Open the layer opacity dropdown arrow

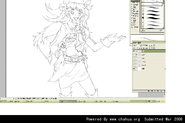tap(154, 45)
